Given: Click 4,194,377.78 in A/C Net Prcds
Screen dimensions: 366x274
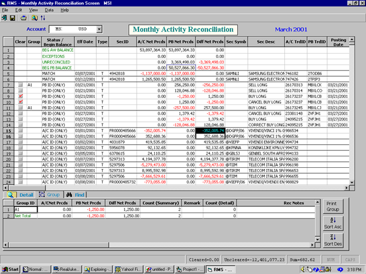Looking at the screenshot, I should click(x=153, y=159).
